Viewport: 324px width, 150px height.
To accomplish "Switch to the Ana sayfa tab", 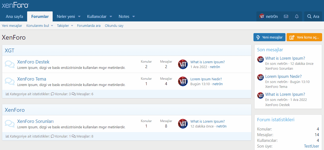I will pos(14,17).
